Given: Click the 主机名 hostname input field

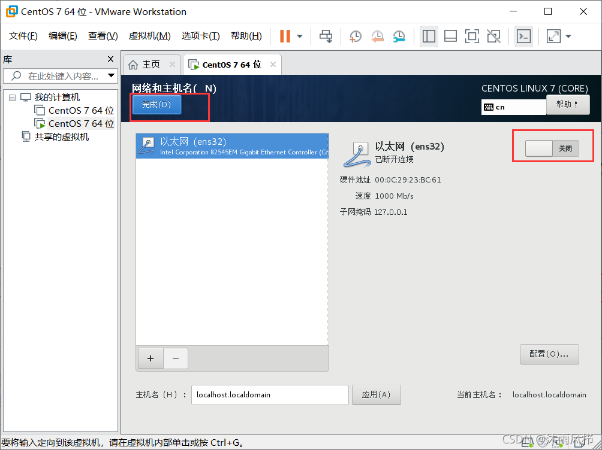Looking at the screenshot, I should tap(269, 395).
